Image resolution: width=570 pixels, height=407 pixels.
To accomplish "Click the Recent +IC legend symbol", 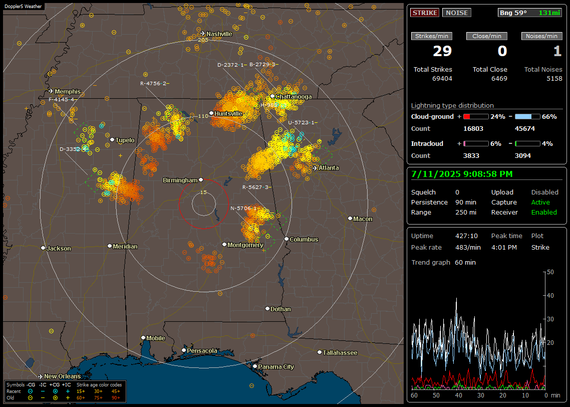I will coord(68,391).
